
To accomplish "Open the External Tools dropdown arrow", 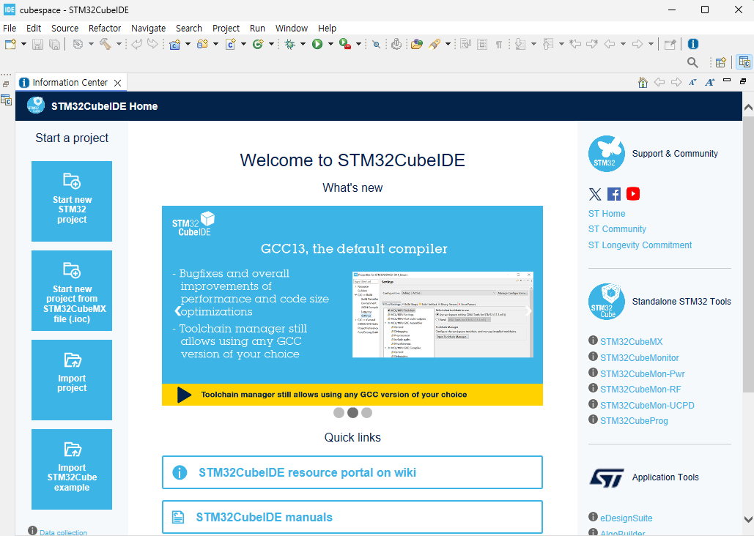I will 358,44.
